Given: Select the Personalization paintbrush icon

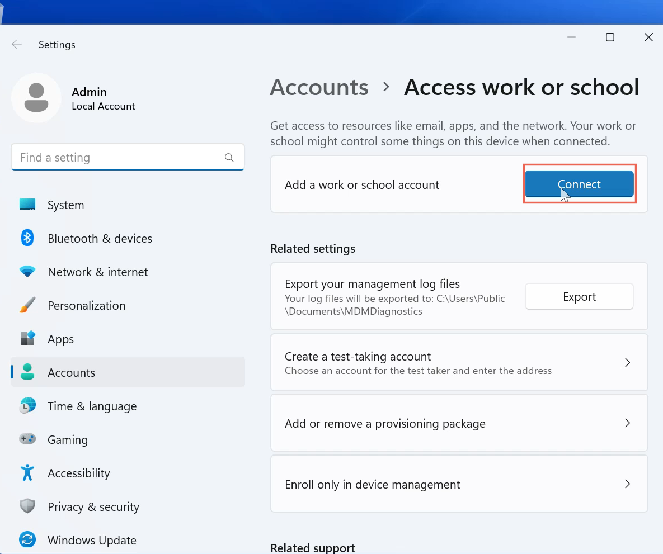Looking at the screenshot, I should coord(27,305).
